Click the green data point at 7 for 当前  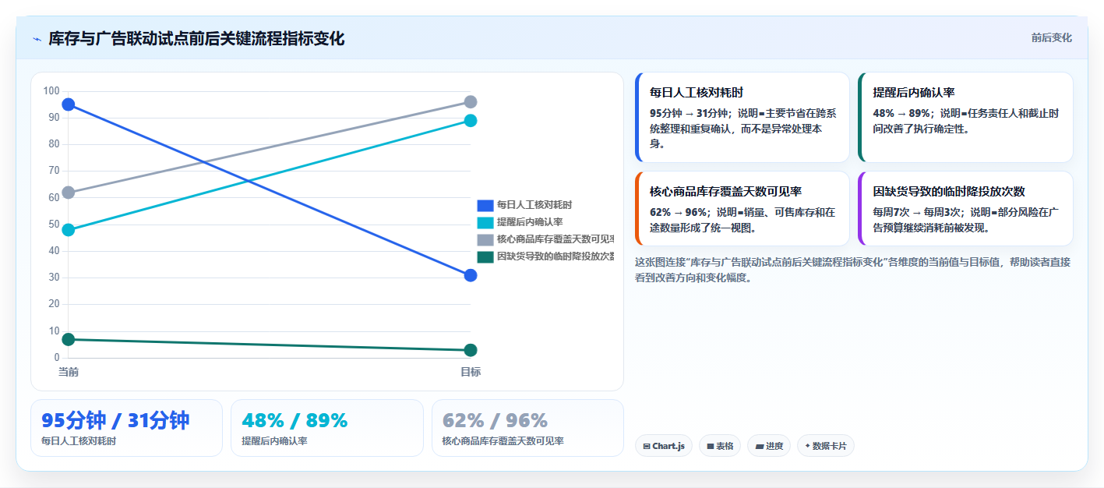tap(69, 339)
